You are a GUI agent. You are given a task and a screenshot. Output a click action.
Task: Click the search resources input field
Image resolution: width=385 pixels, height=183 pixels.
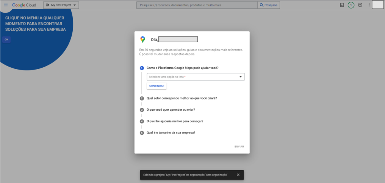coord(197,5)
